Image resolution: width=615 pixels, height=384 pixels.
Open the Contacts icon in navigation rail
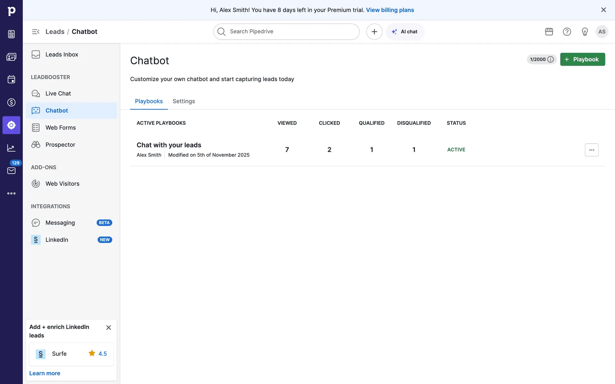[x=11, y=57]
